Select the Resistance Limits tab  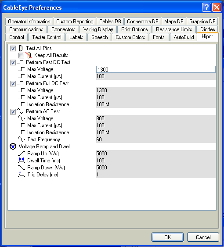[x=174, y=29]
